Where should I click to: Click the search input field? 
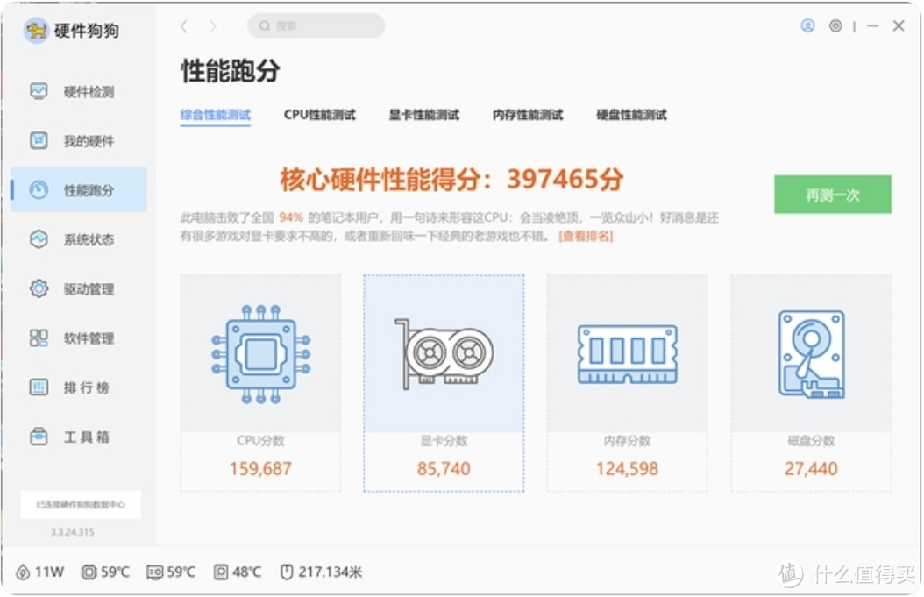(x=316, y=26)
